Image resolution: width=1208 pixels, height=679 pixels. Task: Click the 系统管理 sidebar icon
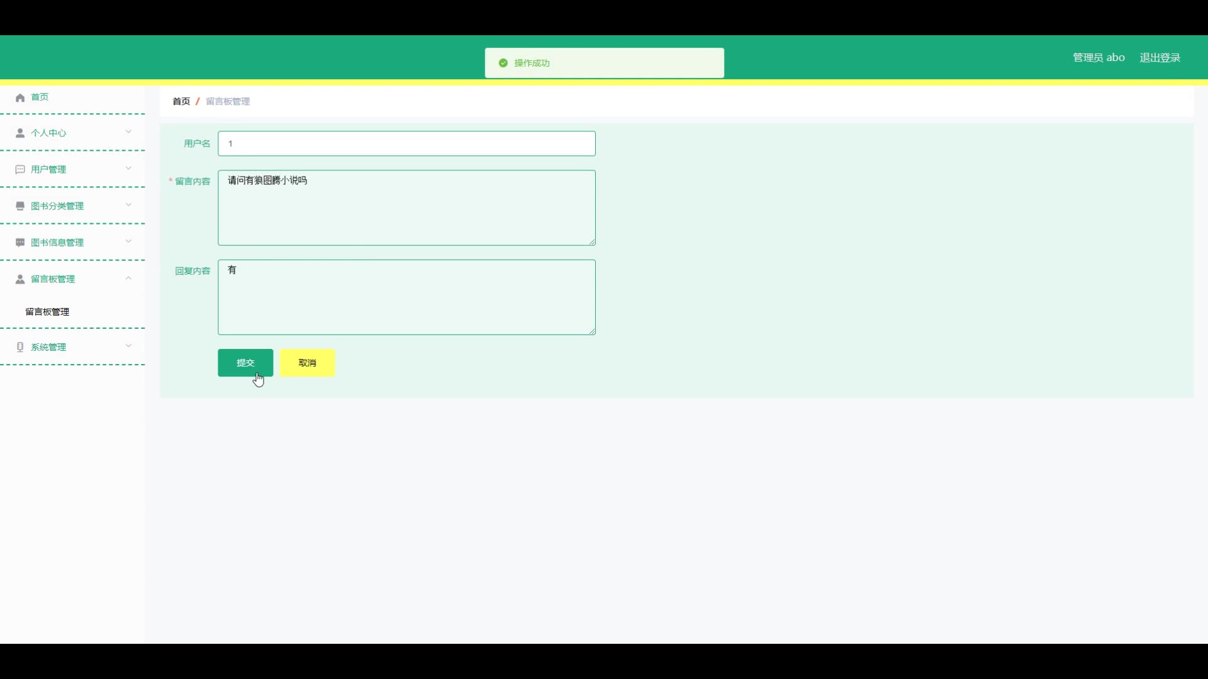click(x=20, y=347)
